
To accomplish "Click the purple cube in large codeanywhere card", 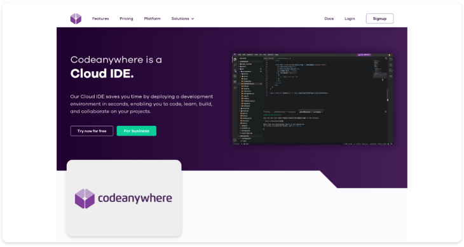I will click(x=85, y=199).
